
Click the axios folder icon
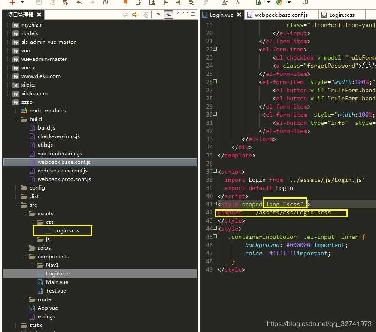[32, 248]
